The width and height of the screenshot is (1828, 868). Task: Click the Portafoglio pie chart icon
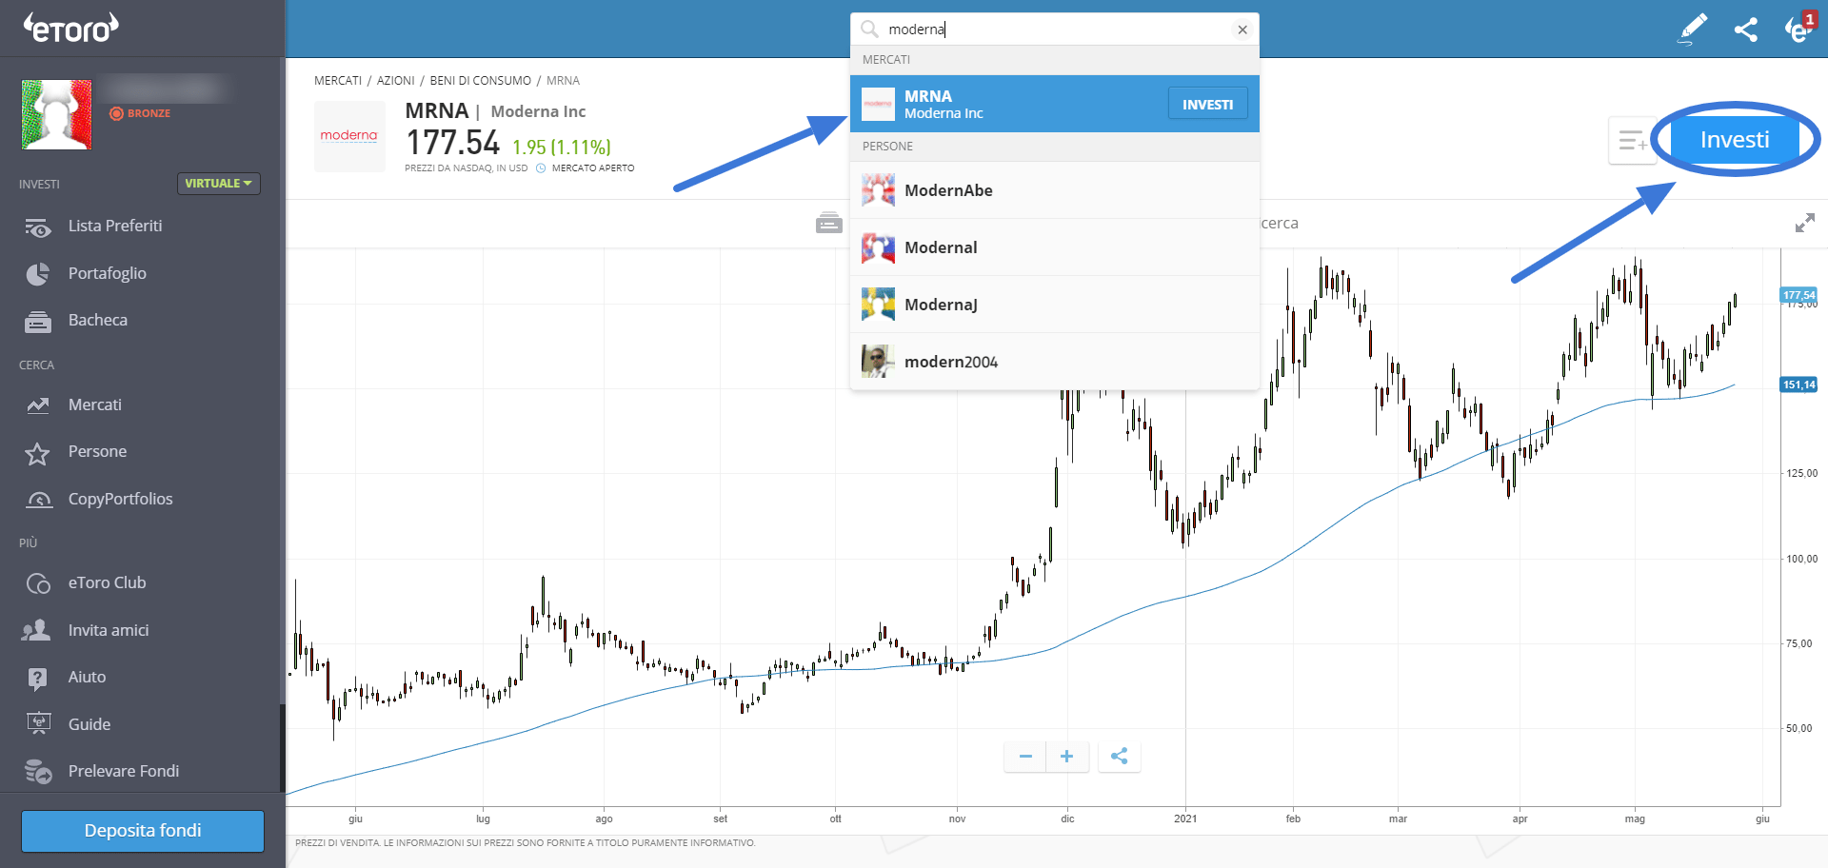click(x=37, y=274)
